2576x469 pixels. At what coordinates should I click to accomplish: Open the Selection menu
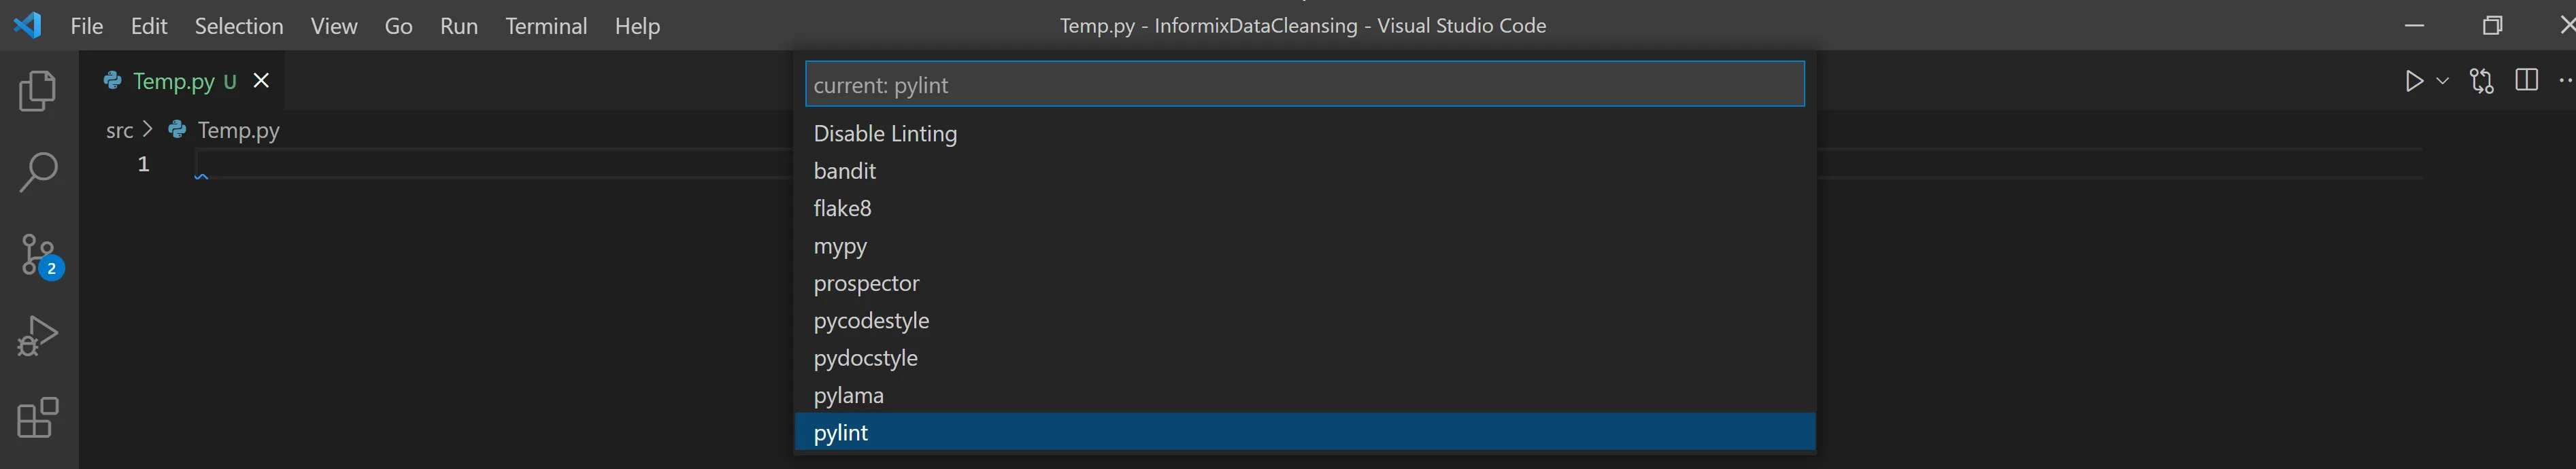click(x=239, y=26)
